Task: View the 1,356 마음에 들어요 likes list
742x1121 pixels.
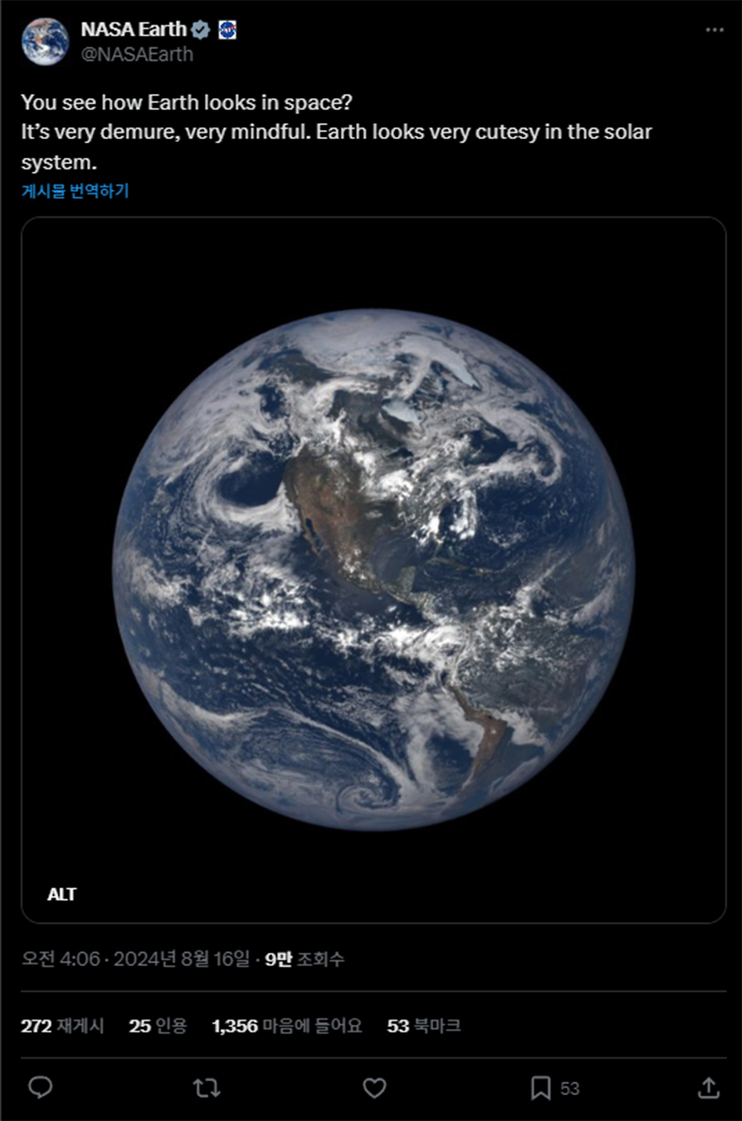Action: pyautogui.click(x=287, y=1026)
